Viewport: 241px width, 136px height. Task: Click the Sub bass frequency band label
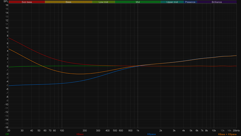tap(27, 2)
